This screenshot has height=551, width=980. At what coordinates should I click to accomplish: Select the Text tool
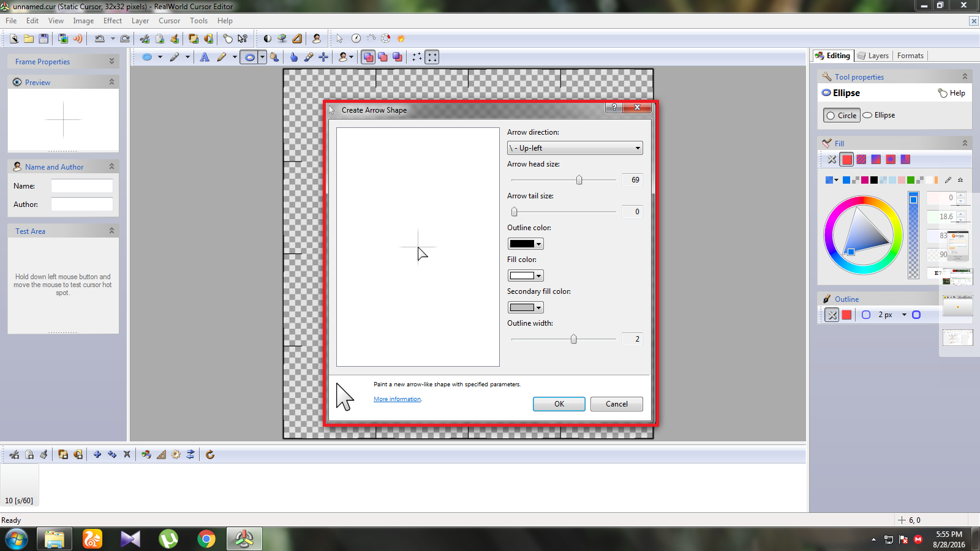click(205, 57)
